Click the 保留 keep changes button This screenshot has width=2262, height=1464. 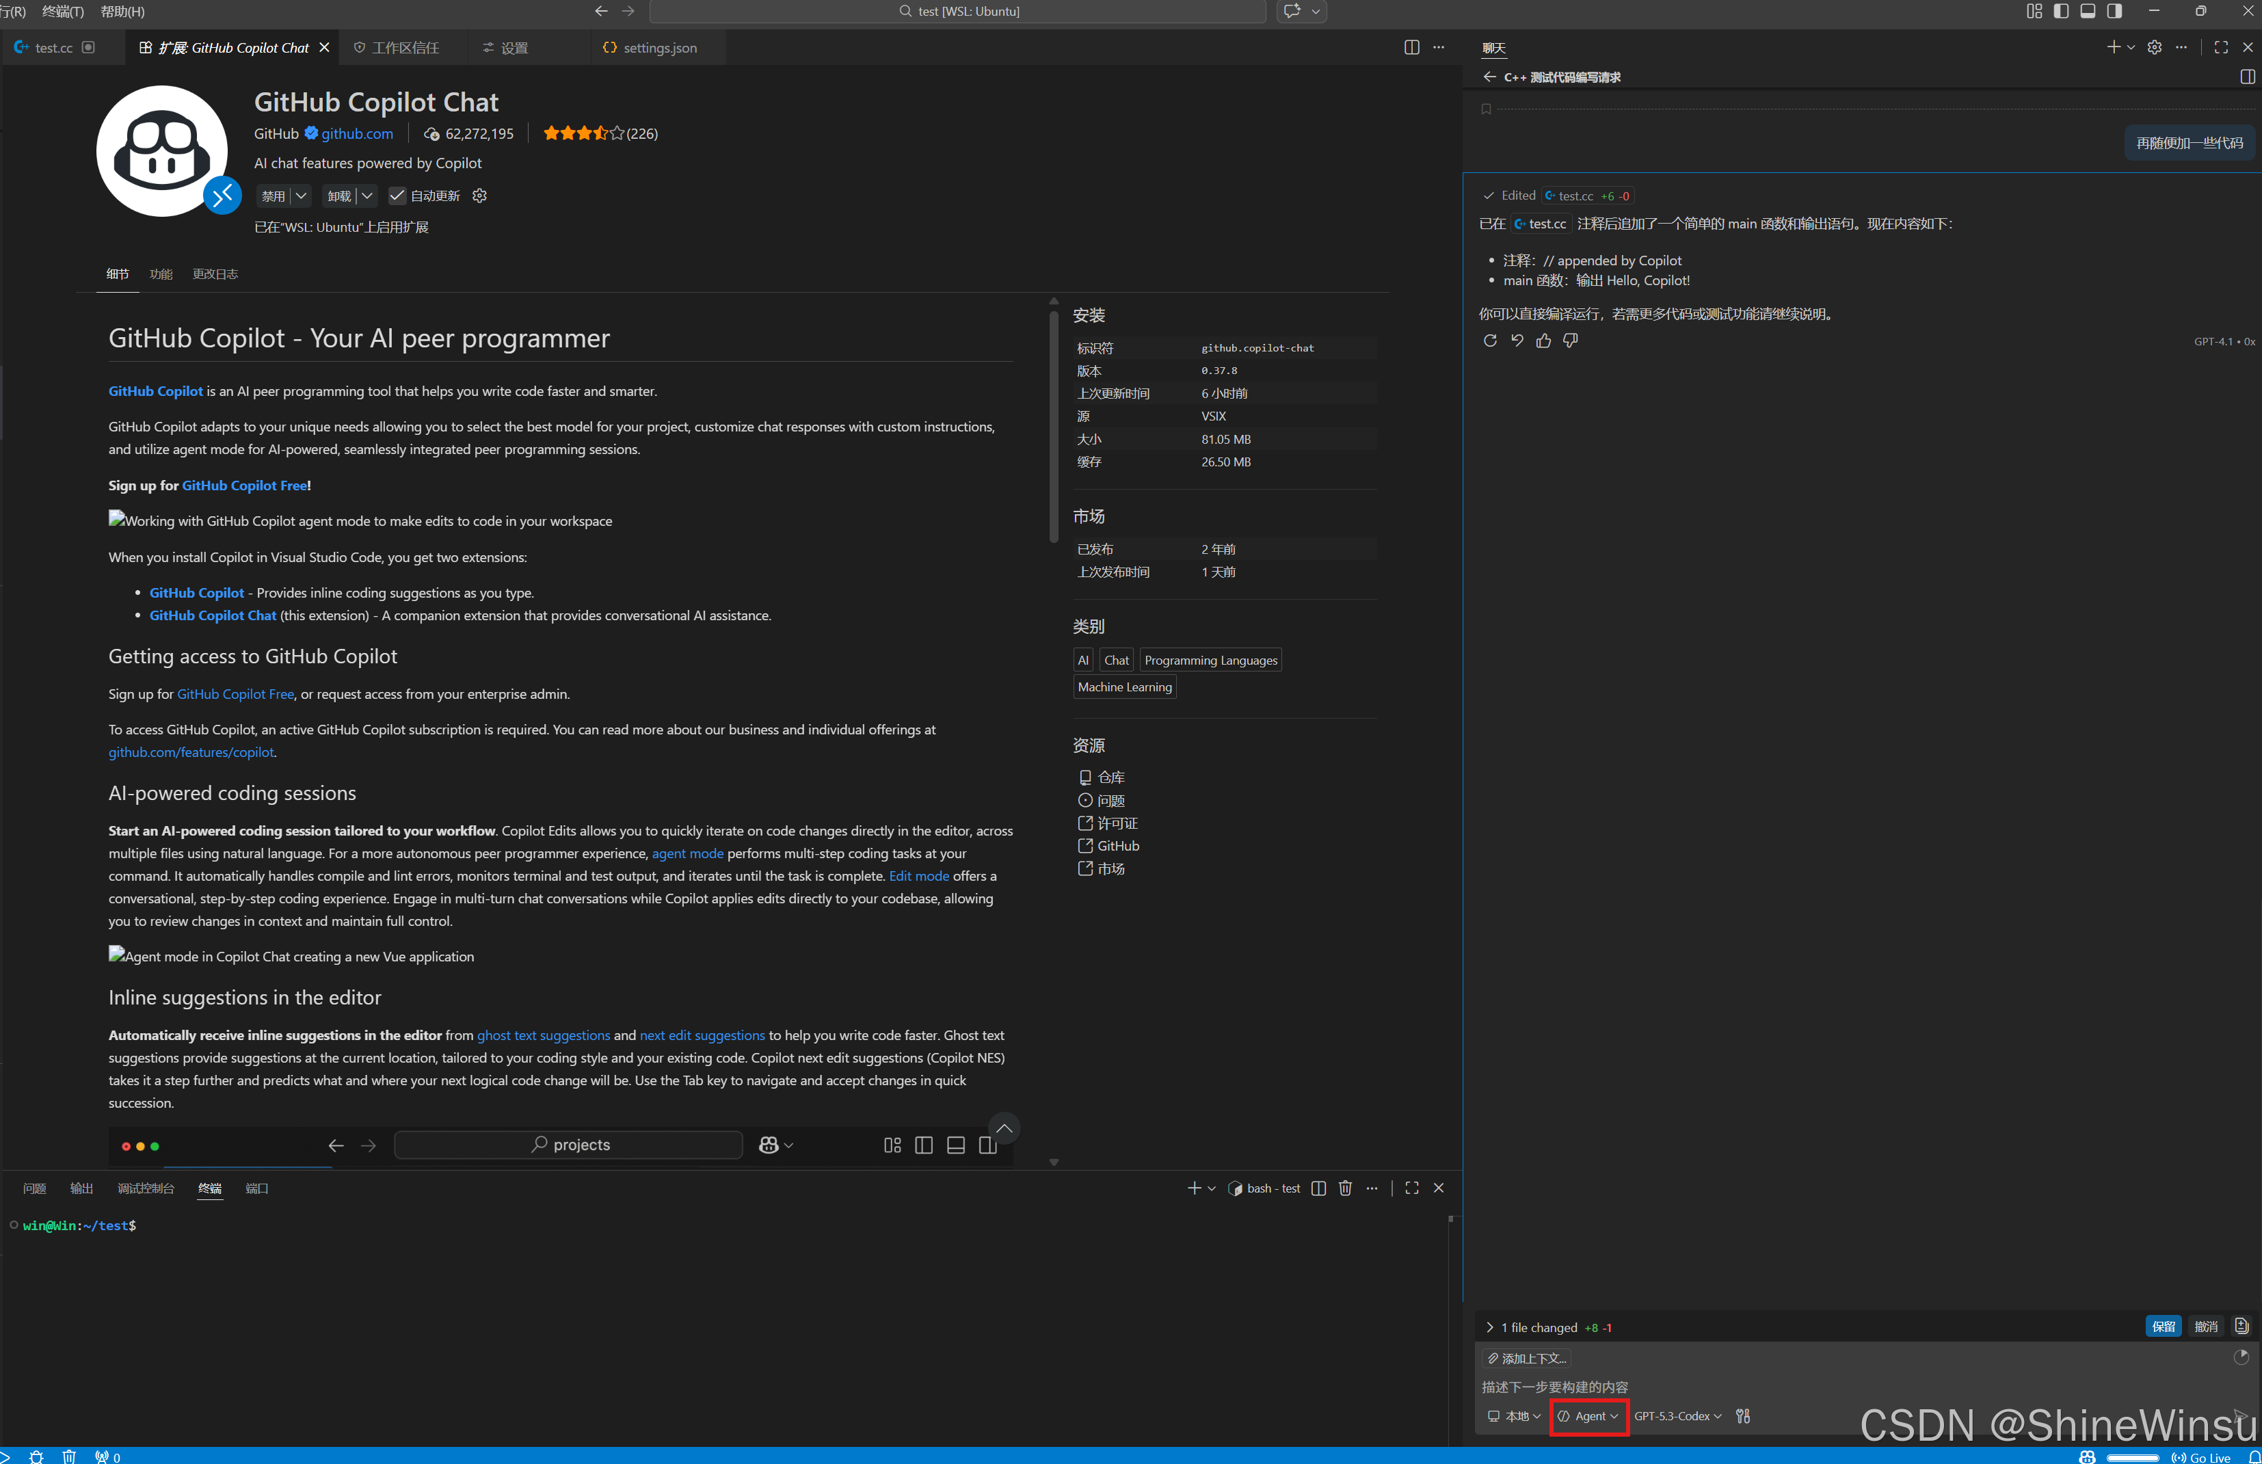pos(2163,1326)
